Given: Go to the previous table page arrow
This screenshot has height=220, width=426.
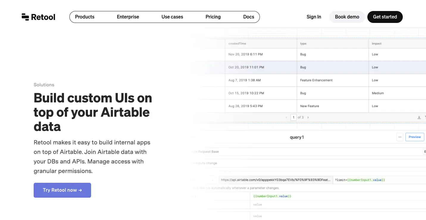Looking at the screenshot, I should click(x=286, y=117).
